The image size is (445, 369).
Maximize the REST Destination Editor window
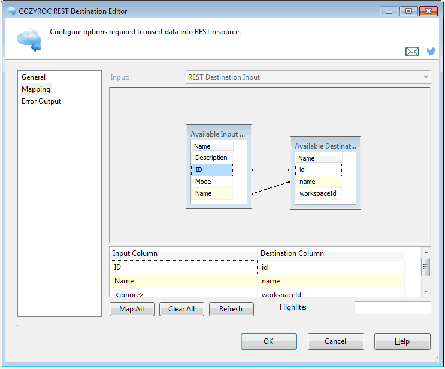[x=408, y=11]
